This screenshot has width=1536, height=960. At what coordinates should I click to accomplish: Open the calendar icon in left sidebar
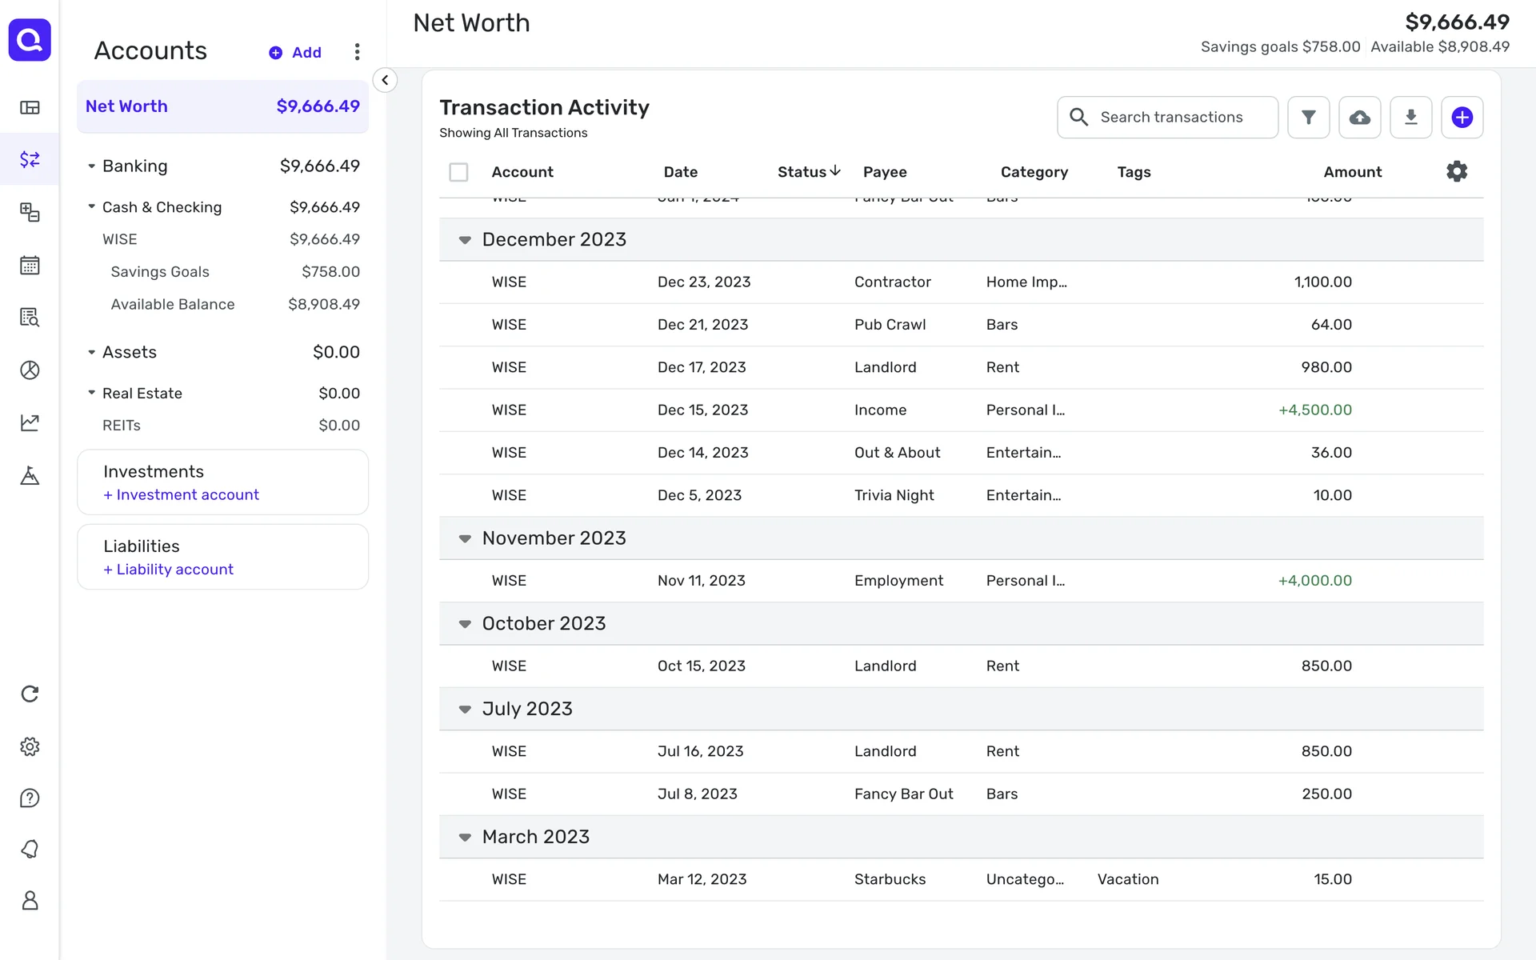30,265
